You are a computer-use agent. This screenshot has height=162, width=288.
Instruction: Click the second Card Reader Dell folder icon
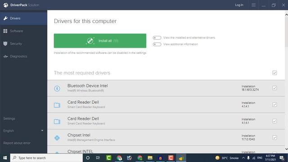tap(57, 121)
